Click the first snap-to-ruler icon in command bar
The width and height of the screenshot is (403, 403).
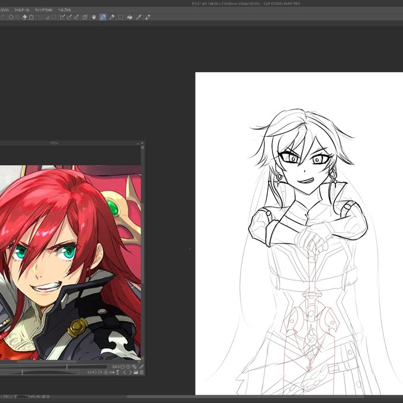[x=62, y=17]
